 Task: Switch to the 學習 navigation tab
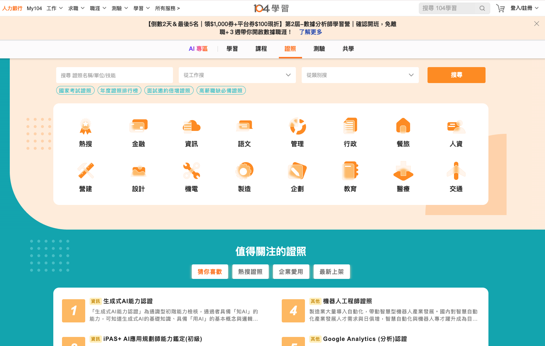point(232,49)
